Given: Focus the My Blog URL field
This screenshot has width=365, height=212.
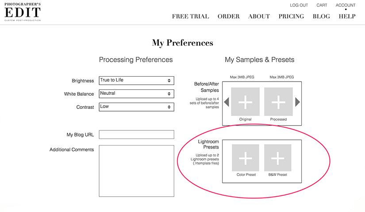Looking at the screenshot, I should pos(136,134).
